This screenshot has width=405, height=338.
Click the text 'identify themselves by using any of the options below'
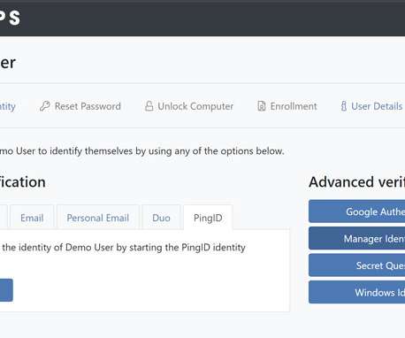click(167, 150)
